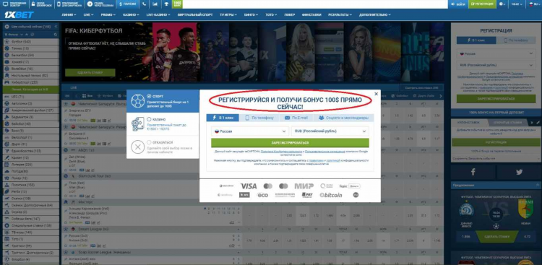542x265 pixels.
Task: Close the registration popup with X
Action: (376, 94)
